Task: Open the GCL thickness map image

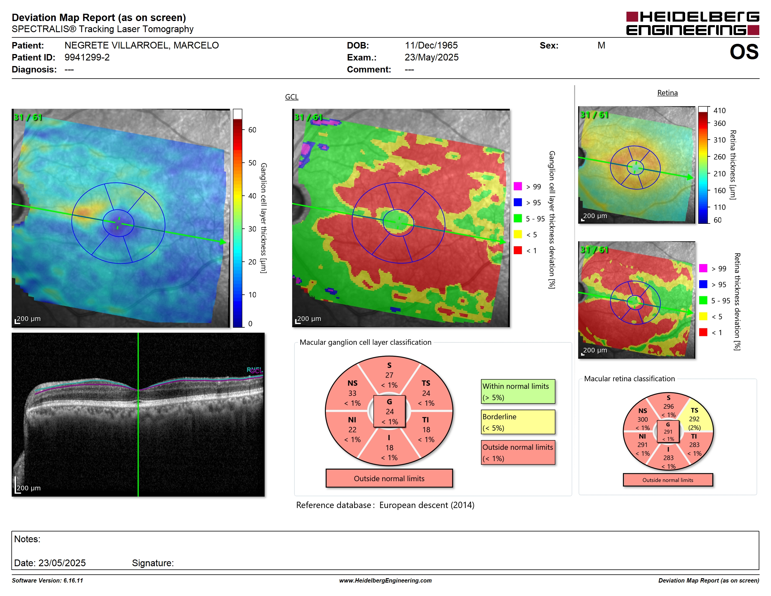Action: [x=121, y=218]
